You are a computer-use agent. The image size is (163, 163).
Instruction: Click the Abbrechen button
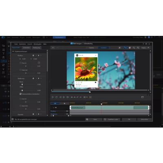pos(144,119)
